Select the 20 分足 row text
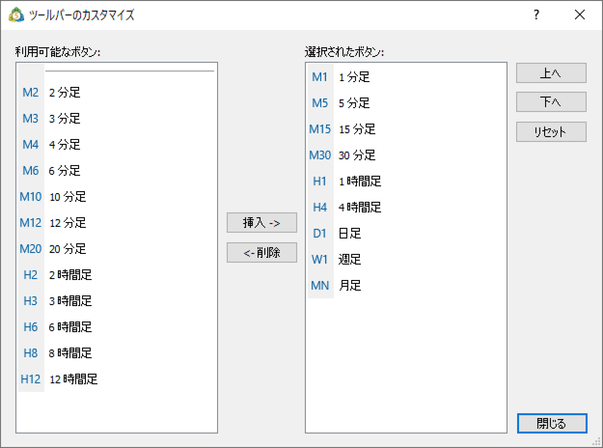Image resolution: width=603 pixels, height=448 pixels. pyautogui.click(x=68, y=249)
